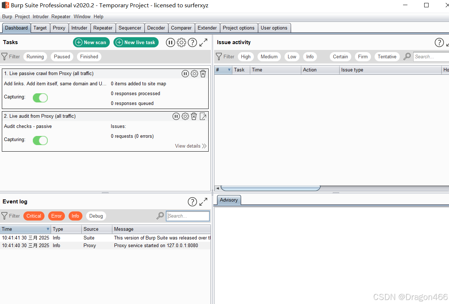Pause all tasks in the Tasks header
The width and height of the screenshot is (449, 304).
pyautogui.click(x=170, y=42)
